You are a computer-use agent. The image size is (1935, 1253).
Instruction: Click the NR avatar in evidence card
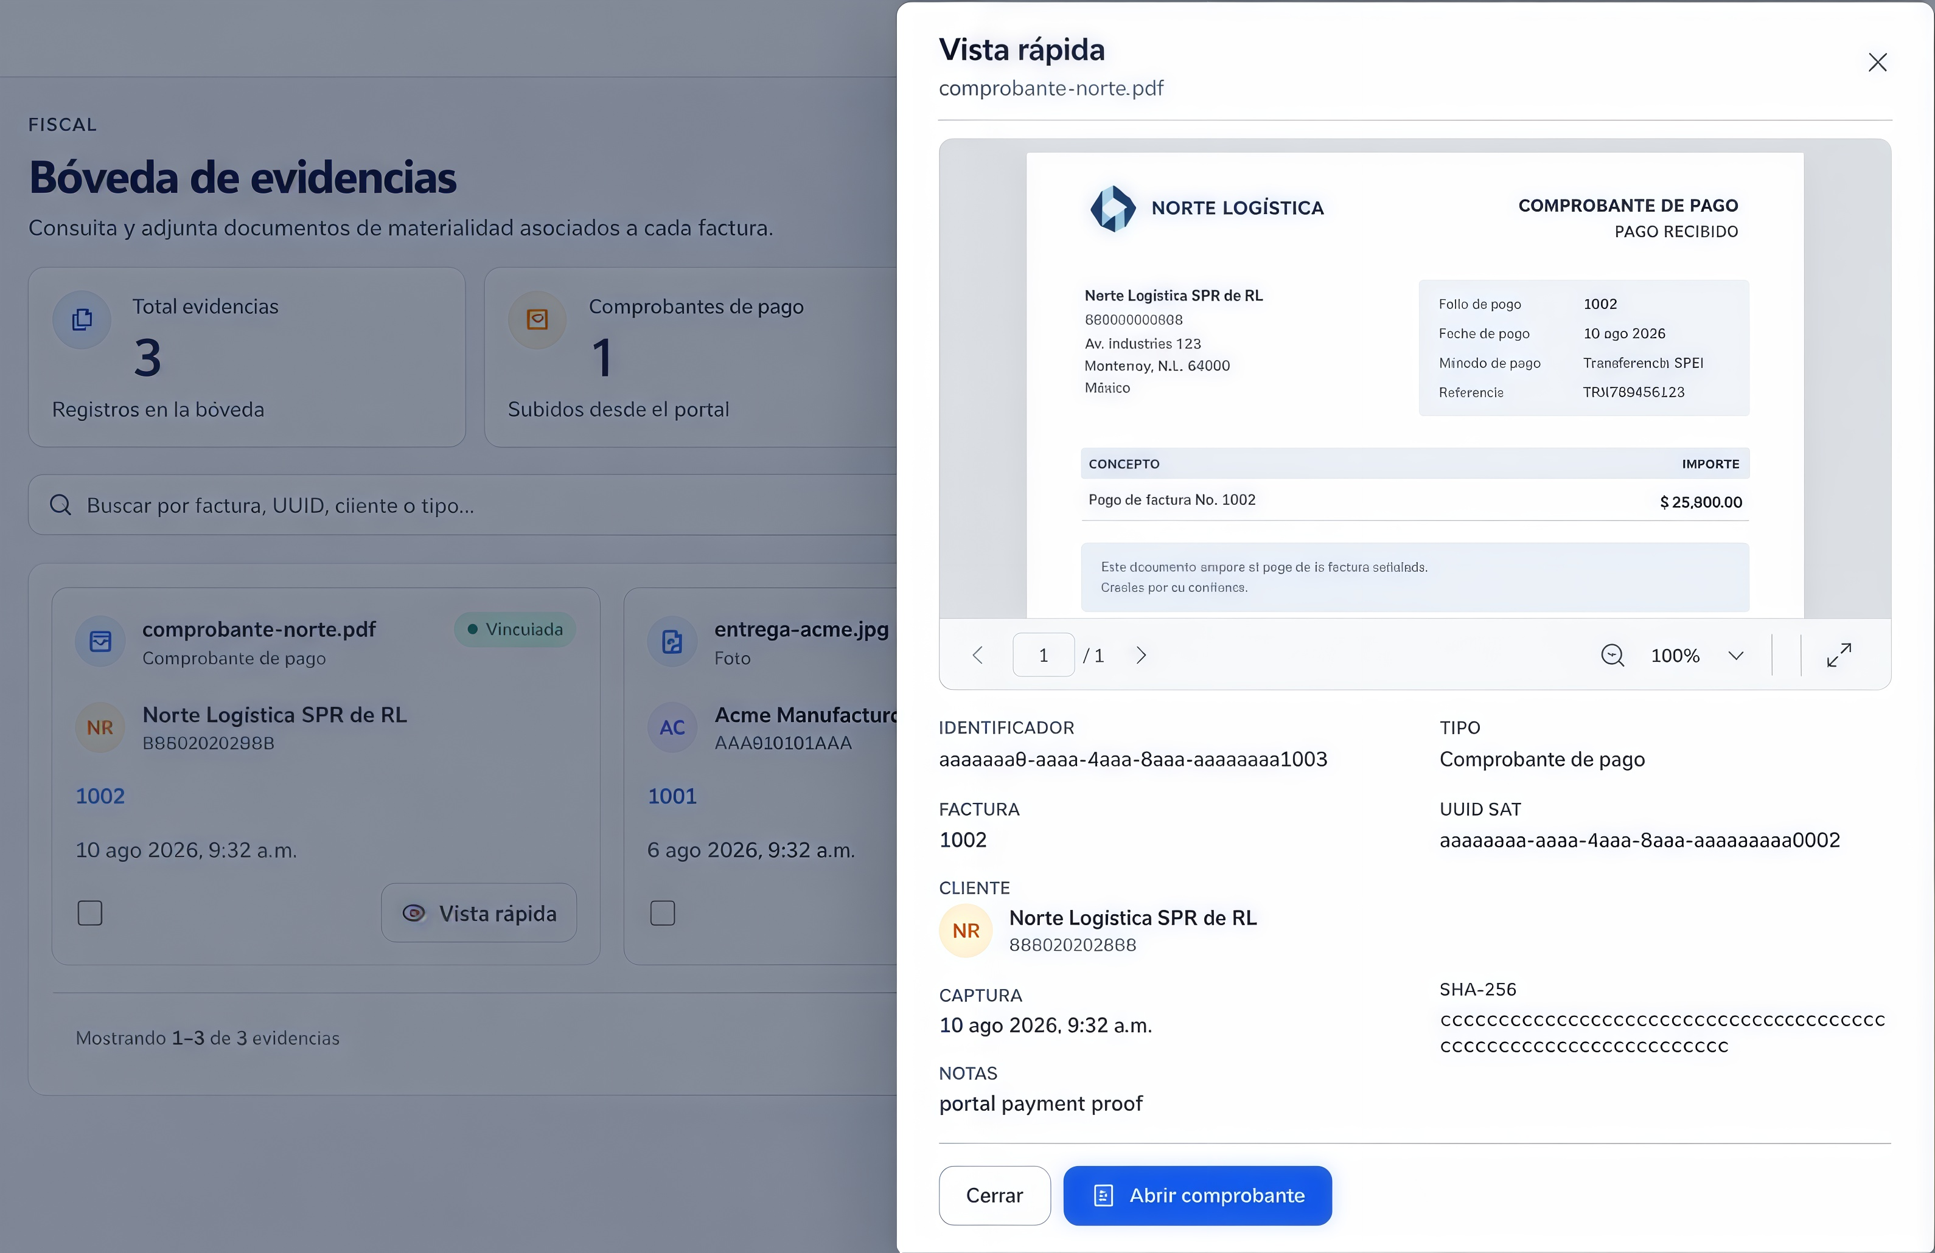pos(100,727)
